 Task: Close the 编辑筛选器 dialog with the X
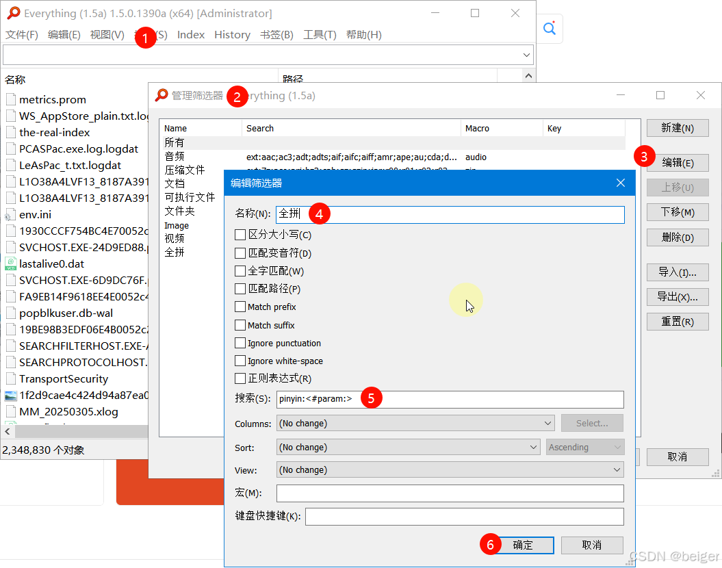pyautogui.click(x=620, y=183)
